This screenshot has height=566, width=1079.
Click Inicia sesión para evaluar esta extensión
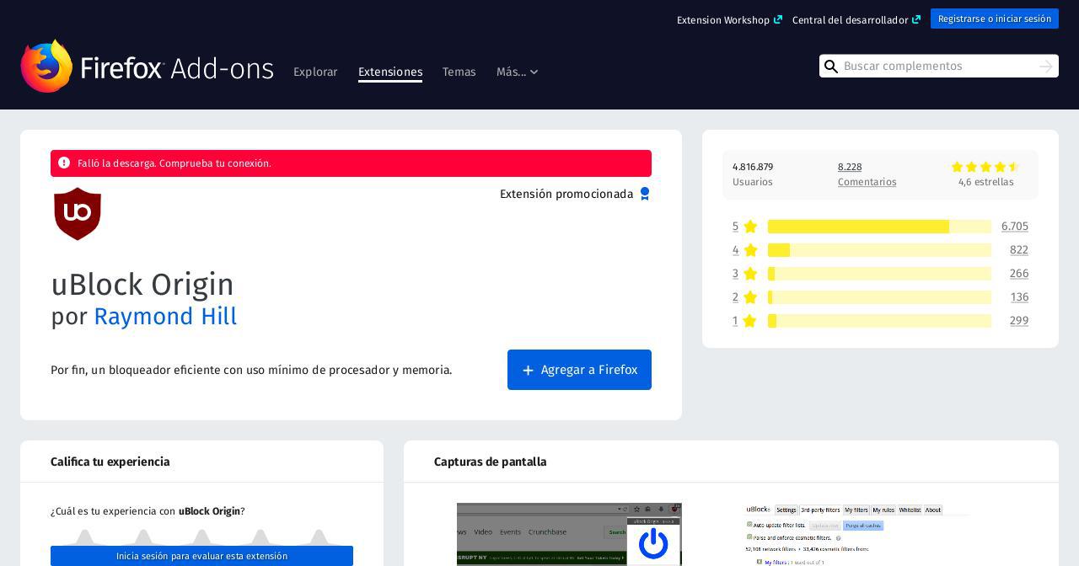(201, 556)
